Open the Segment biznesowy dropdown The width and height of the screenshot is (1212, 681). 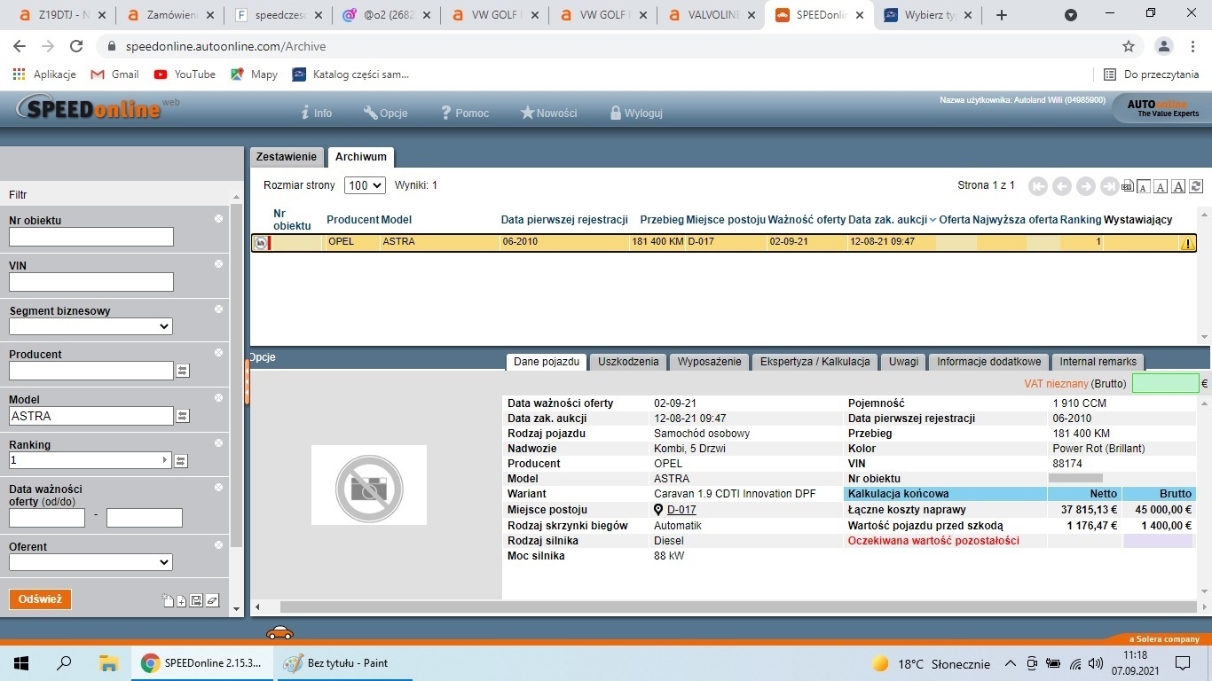[91, 326]
